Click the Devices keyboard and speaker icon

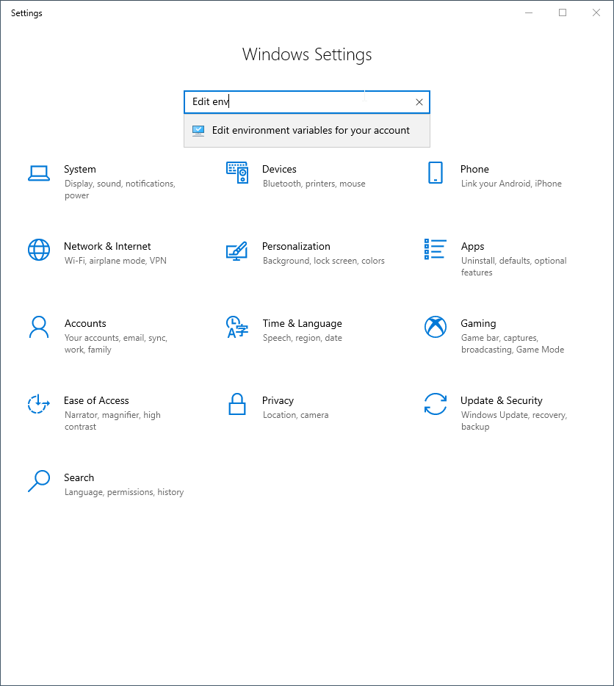(x=236, y=173)
